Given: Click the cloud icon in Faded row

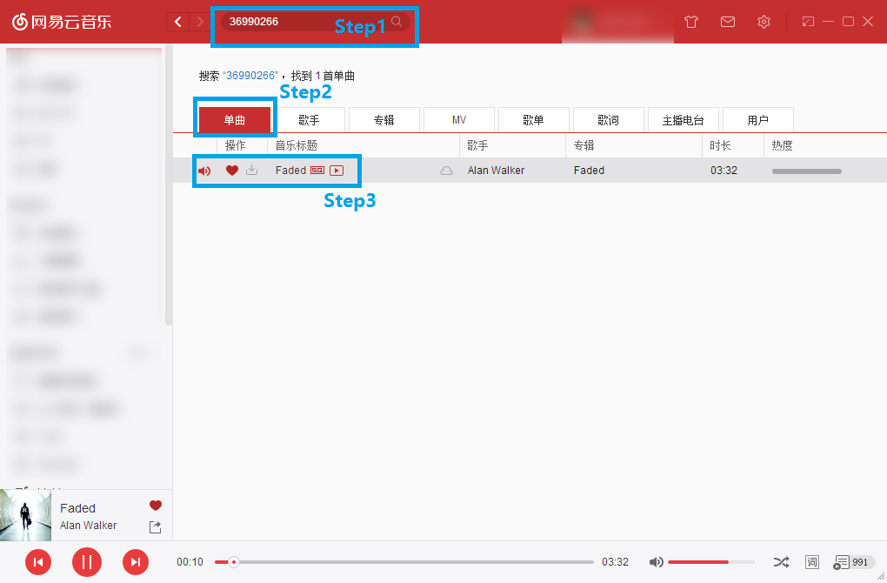Looking at the screenshot, I should click(446, 171).
